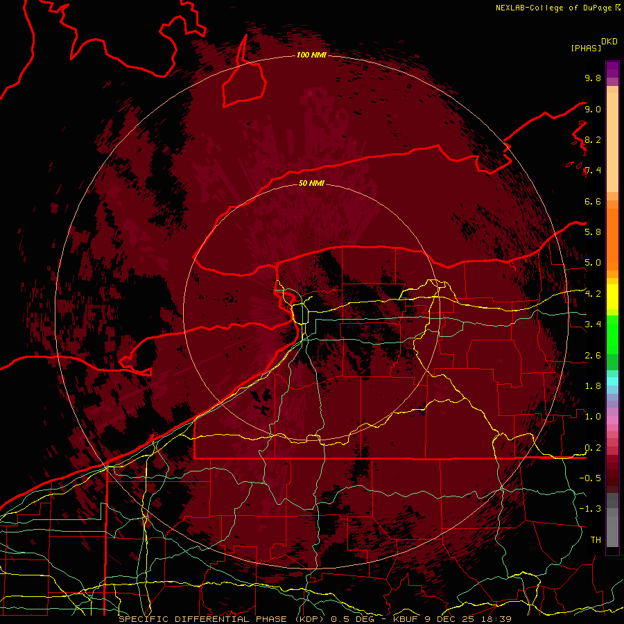Screen dimensions: 624x624
Task: Click the 4.2 legend value
Action: [593, 294]
